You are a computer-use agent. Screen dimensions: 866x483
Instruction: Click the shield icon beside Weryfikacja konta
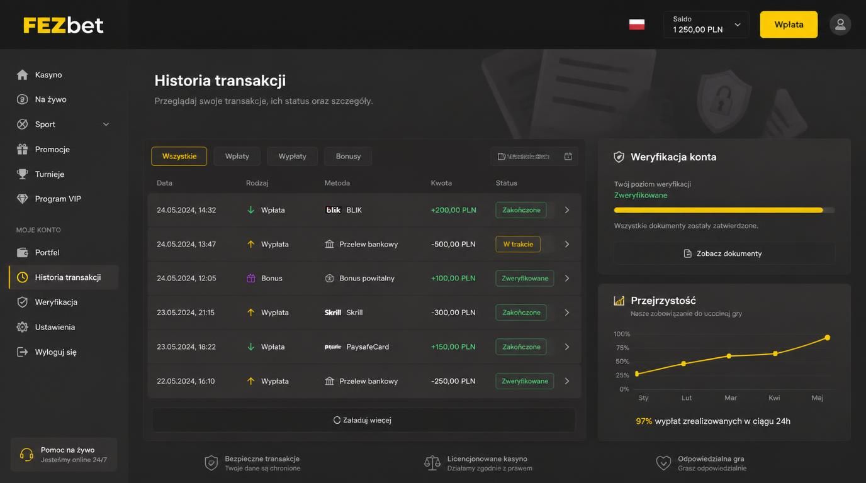619,157
